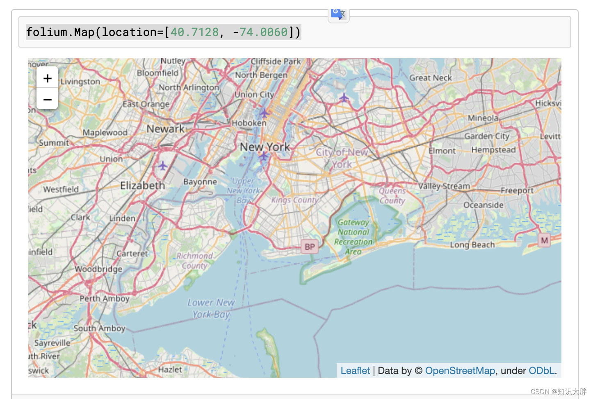Open the Leaflet attribution link
The width and height of the screenshot is (593, 399).
tap(355, 371)
